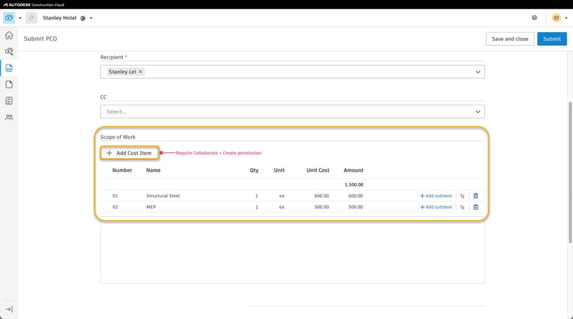
Task: Open the Home icon in sidebar
Action: (9, 35)
